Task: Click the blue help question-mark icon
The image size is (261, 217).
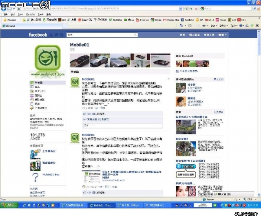Action: [241, 26]
